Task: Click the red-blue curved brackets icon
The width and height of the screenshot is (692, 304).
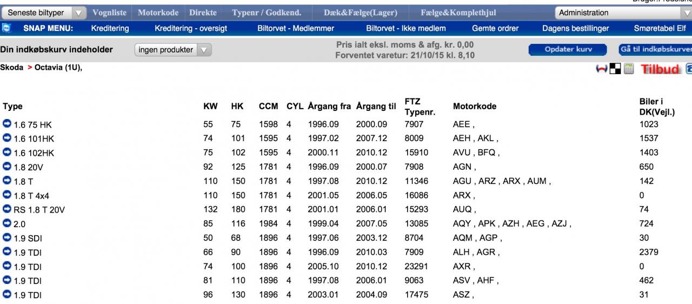Action: (x=601, y=69)
